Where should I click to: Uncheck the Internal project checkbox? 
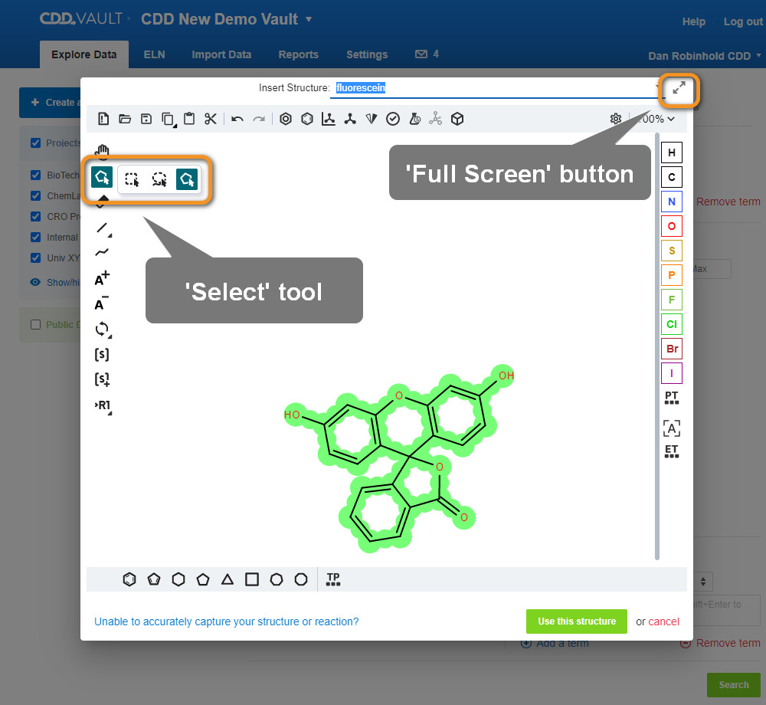click(x=35, y=238)
